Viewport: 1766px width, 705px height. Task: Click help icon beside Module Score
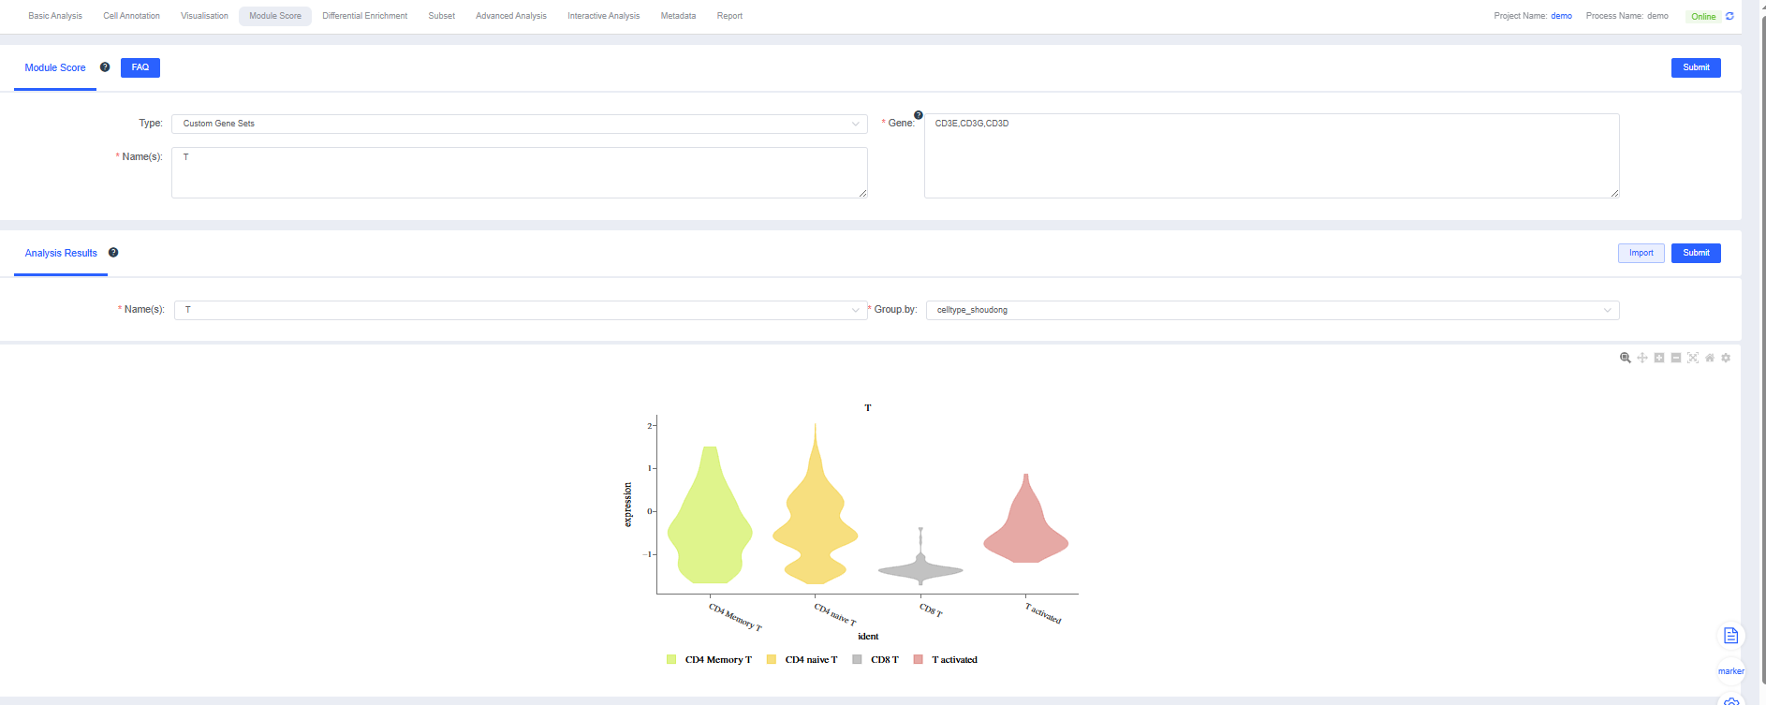[105, 67]
